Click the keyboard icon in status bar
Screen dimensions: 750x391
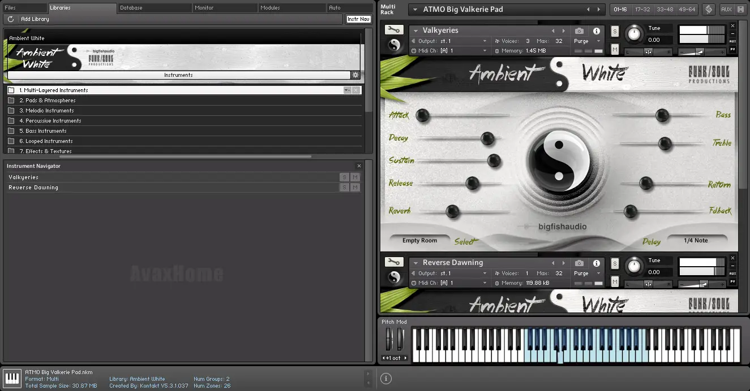(x=12, y=378)
